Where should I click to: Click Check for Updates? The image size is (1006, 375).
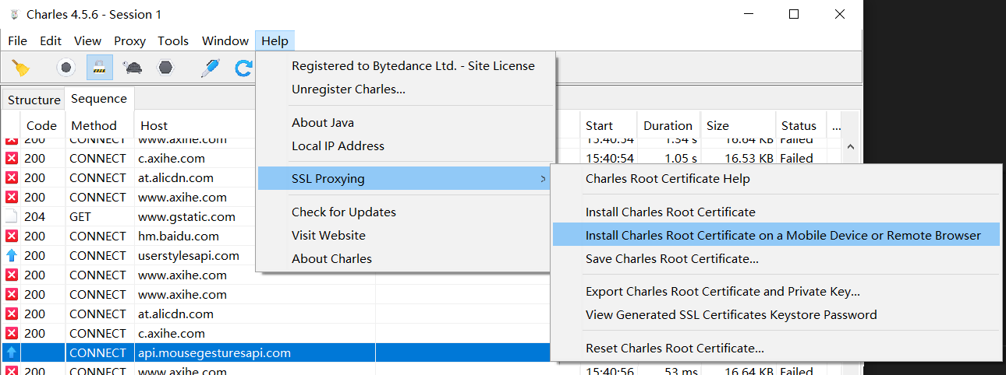tap(343, 212)
